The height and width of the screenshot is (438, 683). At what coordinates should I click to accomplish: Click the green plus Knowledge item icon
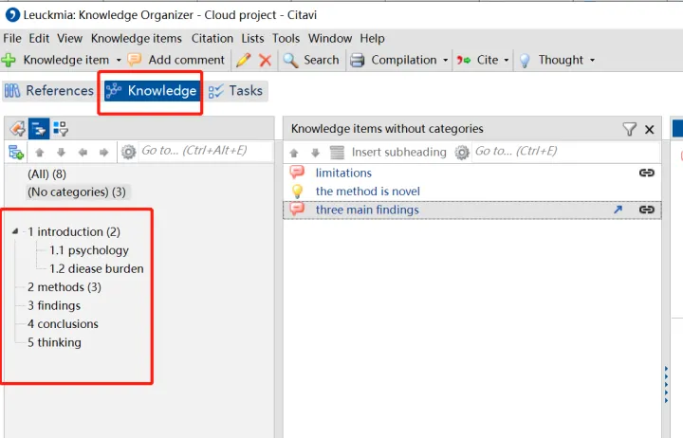[9, 60]
